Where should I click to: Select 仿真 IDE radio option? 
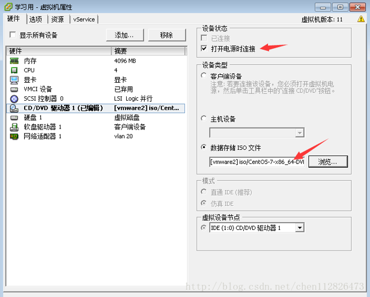pyautogui.click(x=203, y=203)
